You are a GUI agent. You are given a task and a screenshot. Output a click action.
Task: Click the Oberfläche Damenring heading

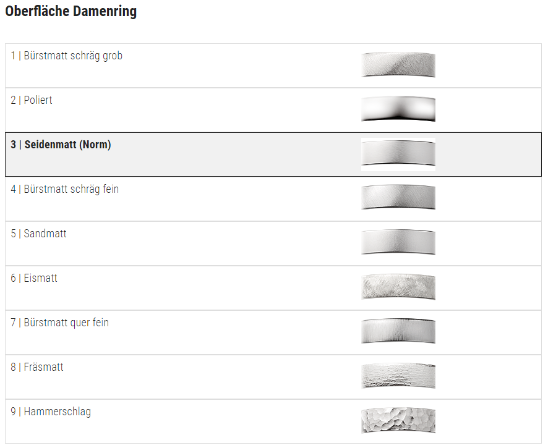(71, 11)
